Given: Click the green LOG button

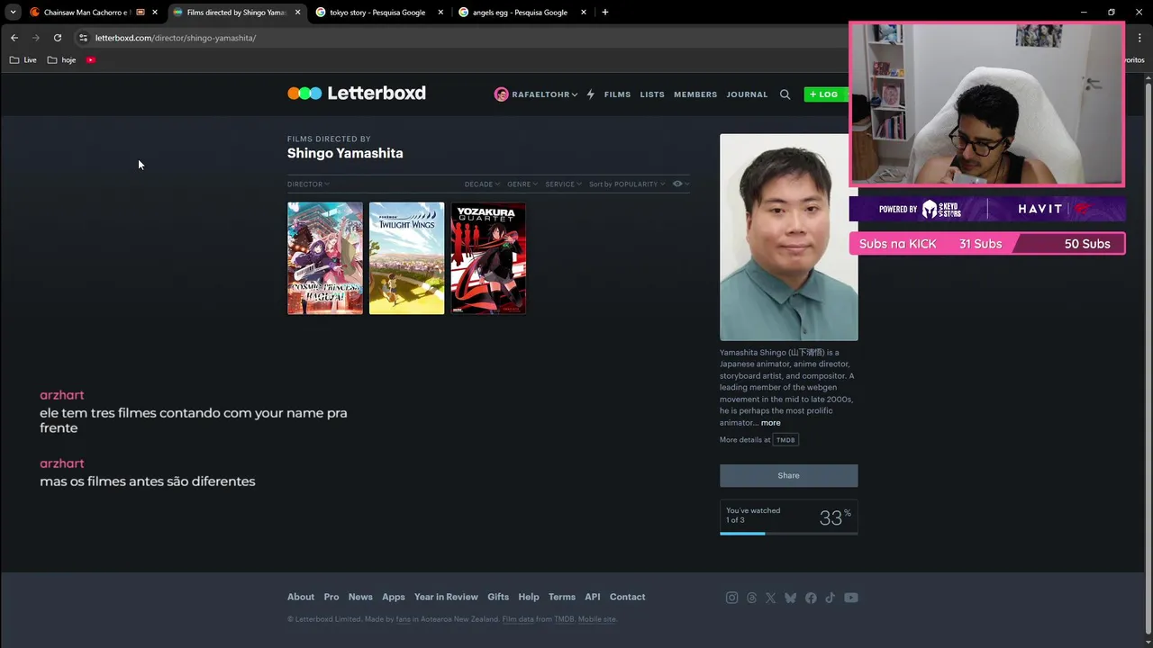Looking at the screenshot, I should (825, 94).
